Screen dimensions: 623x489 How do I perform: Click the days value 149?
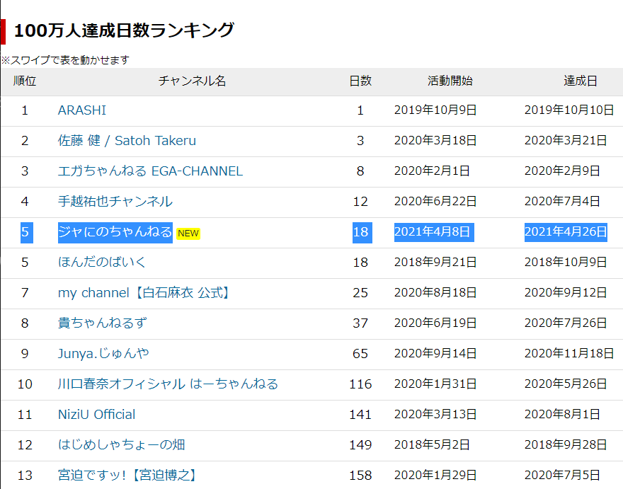[x=360, y=445]
